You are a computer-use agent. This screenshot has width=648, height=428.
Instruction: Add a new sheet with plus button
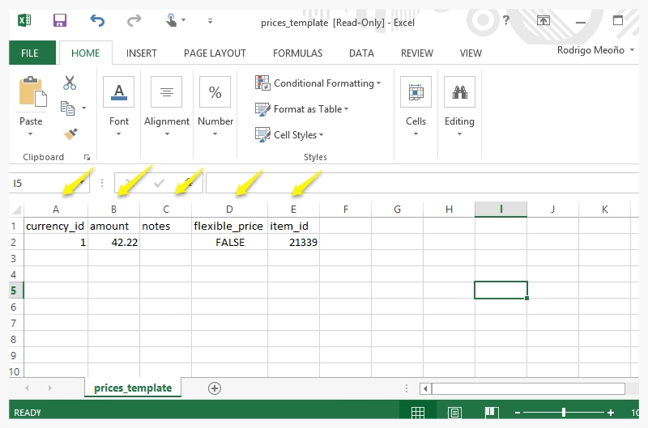[215, 388]
